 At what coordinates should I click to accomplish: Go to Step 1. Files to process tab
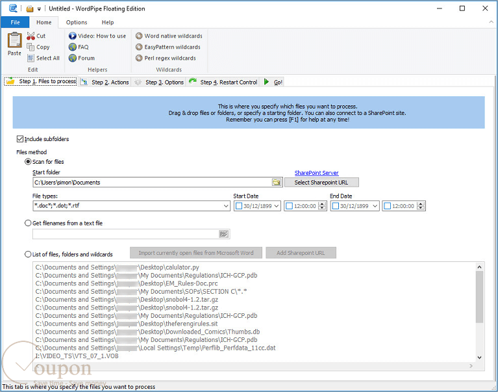(41, 81)
